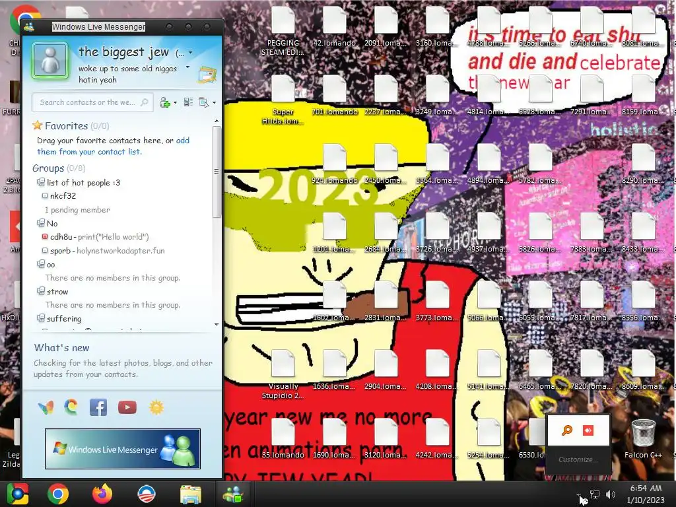Open the Show menu icon in Messenger
Screen dimensions: 676x507
203,102
